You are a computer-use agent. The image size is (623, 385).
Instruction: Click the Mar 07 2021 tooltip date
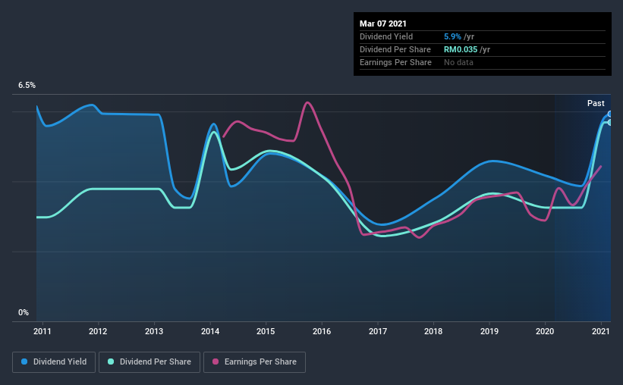[383, 23]
